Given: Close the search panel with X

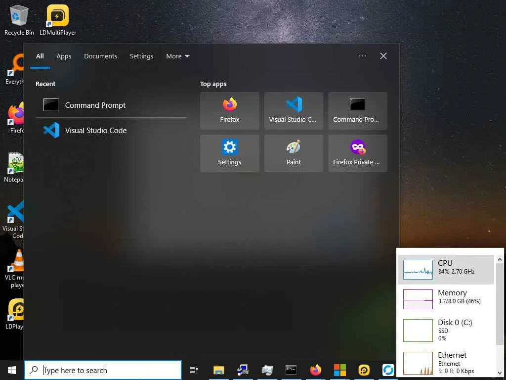Looking at the screenshot, I should pyautogui.click(x=383, y=56).
